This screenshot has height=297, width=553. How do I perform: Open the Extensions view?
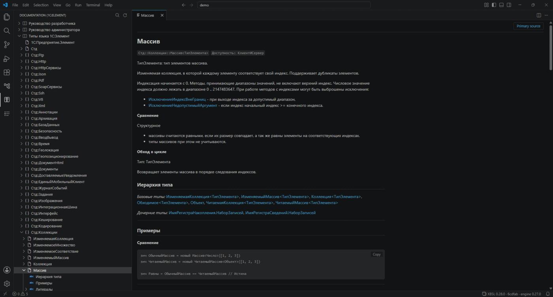pos(7,72)
